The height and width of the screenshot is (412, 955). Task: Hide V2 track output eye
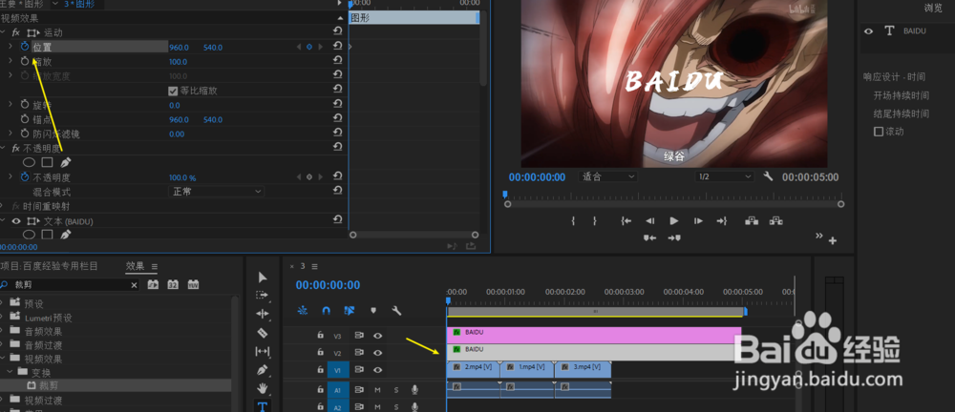(x=377, y=352)
